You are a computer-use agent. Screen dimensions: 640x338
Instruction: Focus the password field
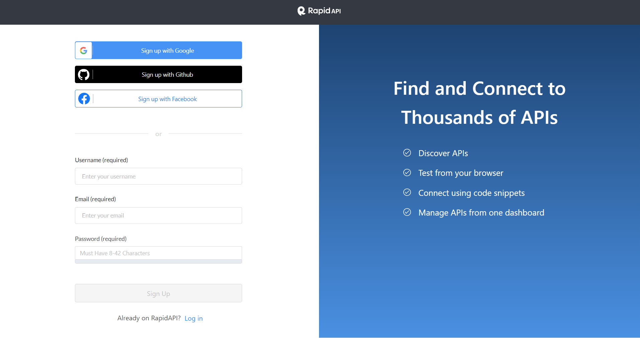pos(158,253)
